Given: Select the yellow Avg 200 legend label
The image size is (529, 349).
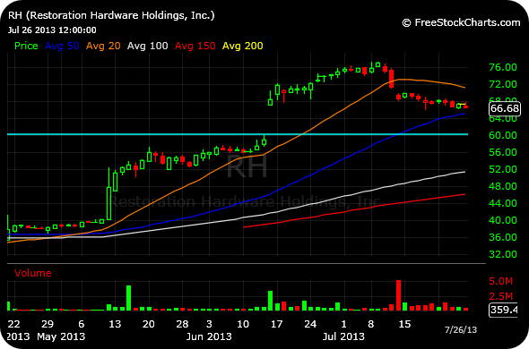Looking at the screenshot, I should [x=243, y=46].
